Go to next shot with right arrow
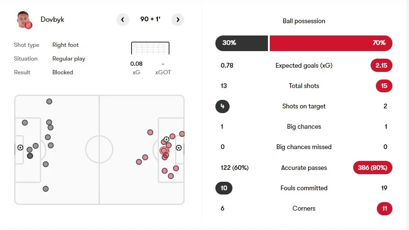Viewport: 409px width, 230px height. [178, 19]
